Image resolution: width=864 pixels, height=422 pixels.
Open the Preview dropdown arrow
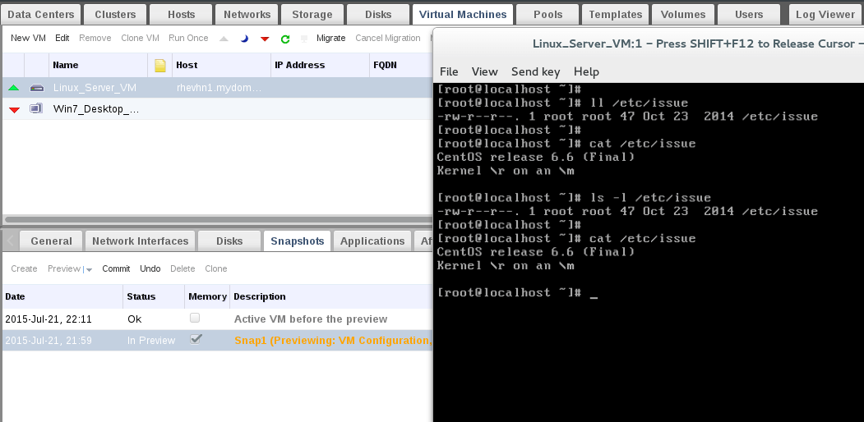point(88,269)
